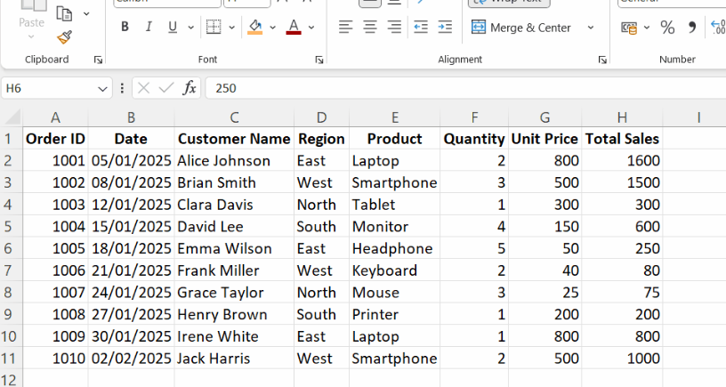Toggle Underline formatting
The height and width of the screenshot is (387, 726).
172,28
